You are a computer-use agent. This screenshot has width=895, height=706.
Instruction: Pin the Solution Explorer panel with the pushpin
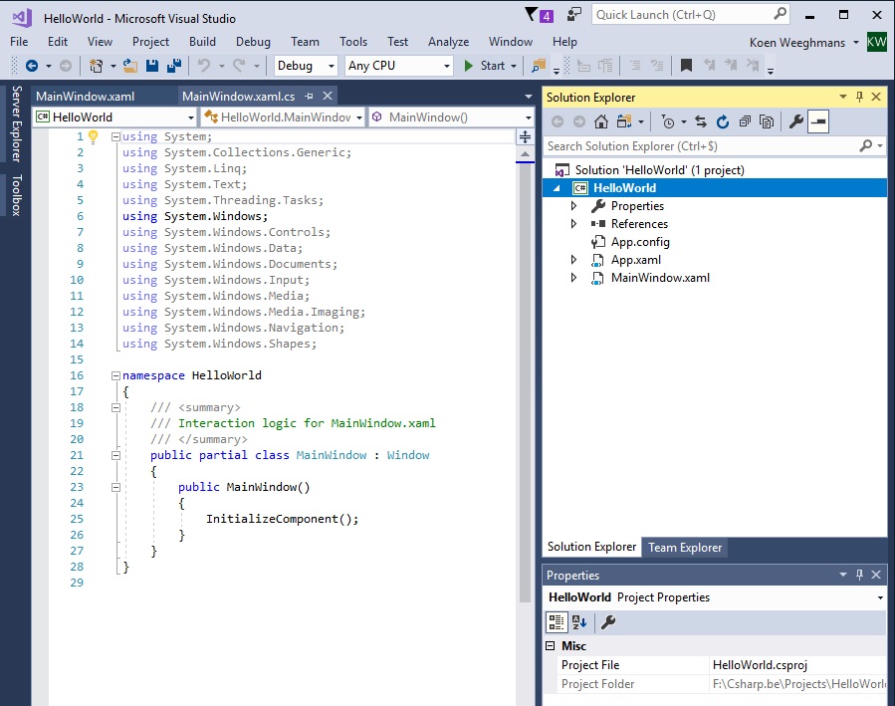coord(859,97)
